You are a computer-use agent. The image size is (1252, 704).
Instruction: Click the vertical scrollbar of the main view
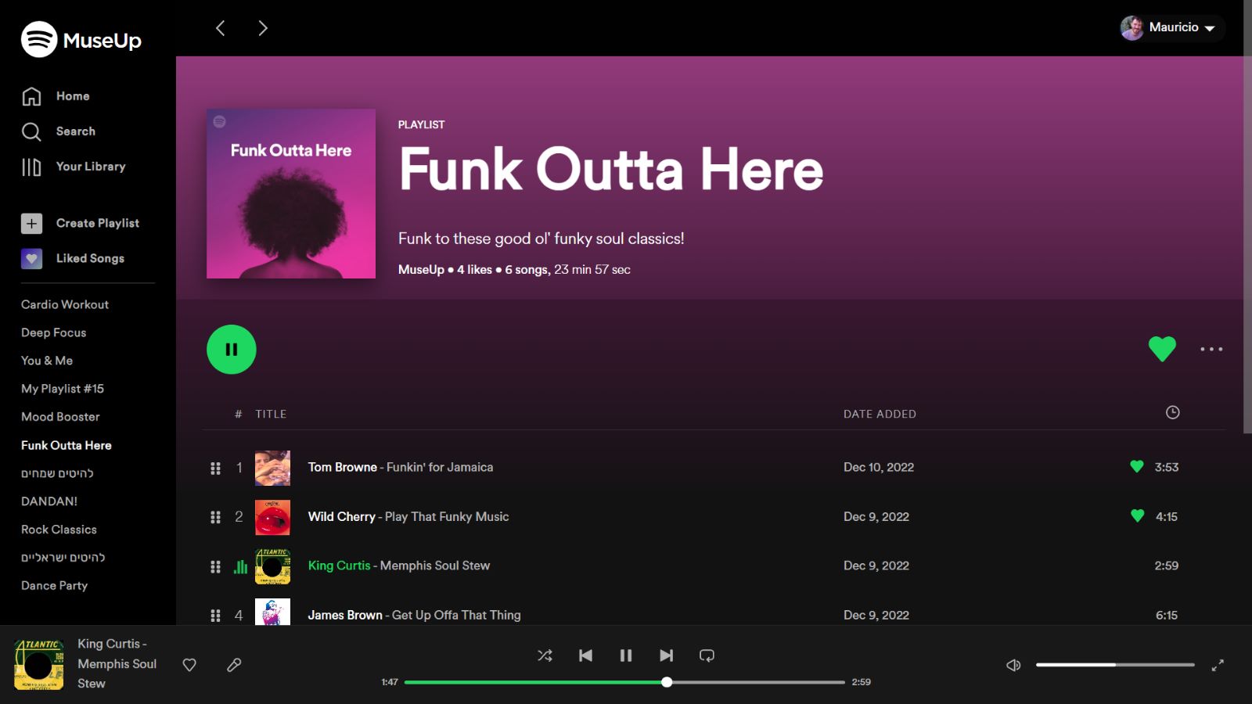click(x=1247, y=216)
